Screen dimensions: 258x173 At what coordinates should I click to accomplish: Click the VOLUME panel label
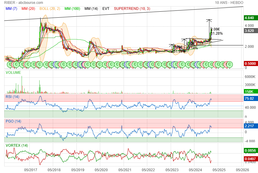tap(13, 72)
